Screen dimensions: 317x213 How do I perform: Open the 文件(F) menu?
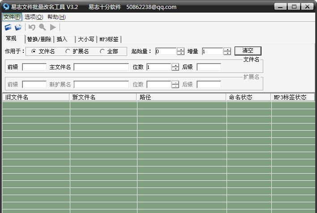[12, 17]
